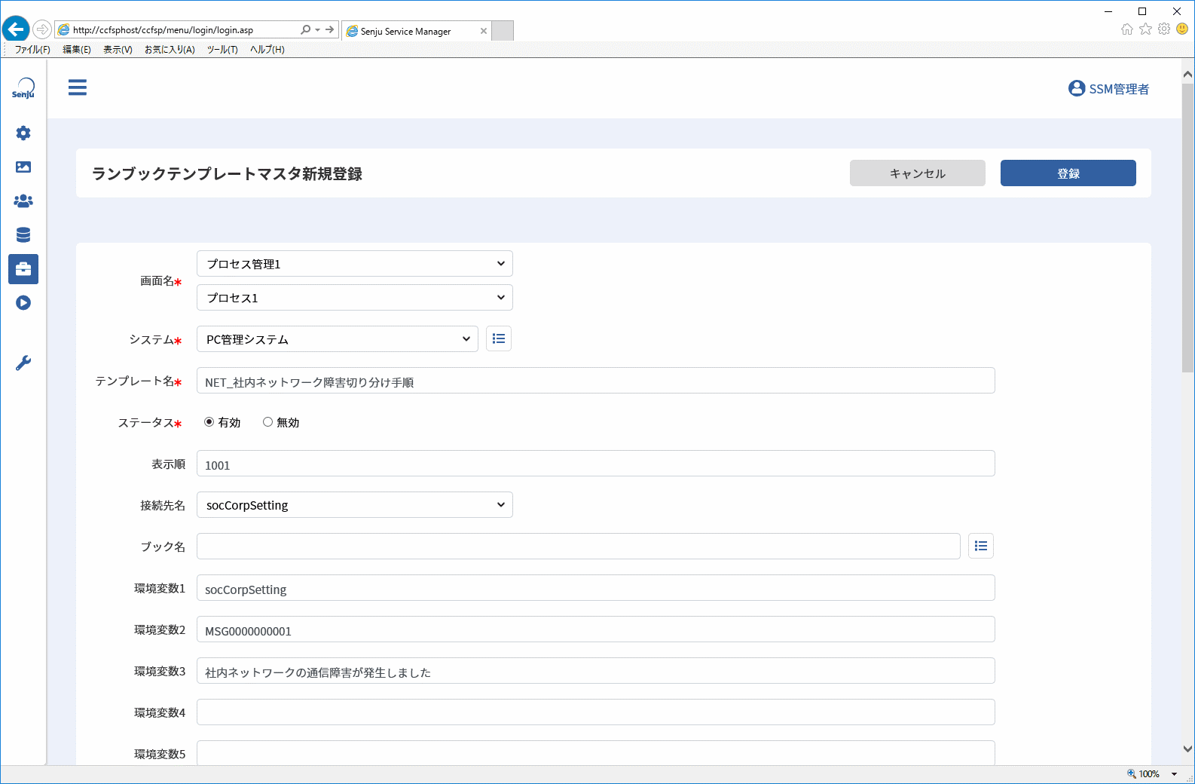This screenshot has height=784, width=1195.
Task: Select the 有効 status radio button
Action: tap(209, 422)
